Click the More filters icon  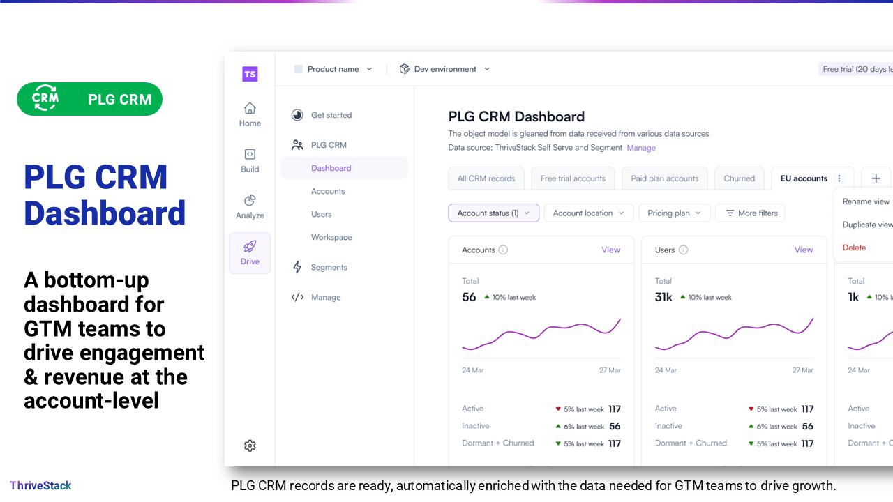point(730,213)
